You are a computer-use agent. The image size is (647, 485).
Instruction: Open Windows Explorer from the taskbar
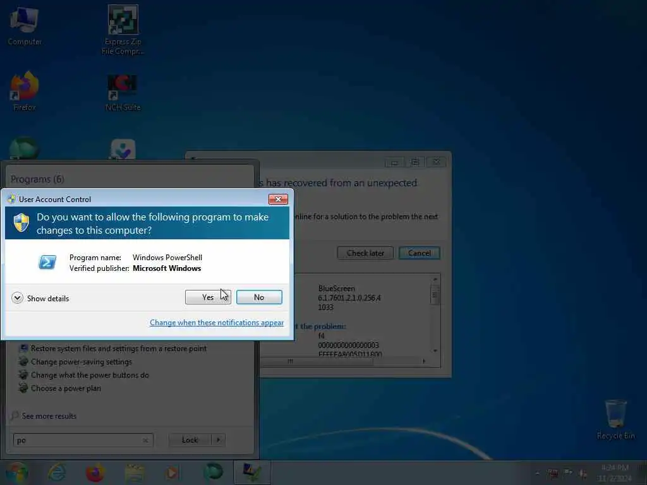tap(135, 473)
